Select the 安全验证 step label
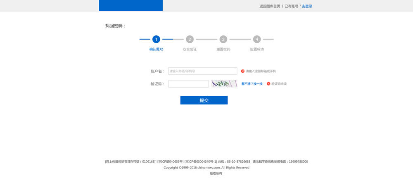This screenshot has height=194, width=413. pos(190,49)
